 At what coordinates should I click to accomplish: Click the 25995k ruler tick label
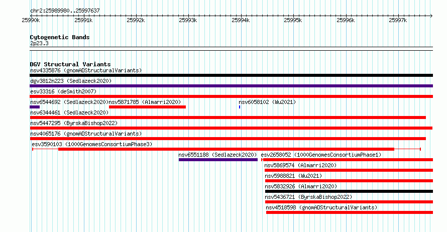tap(293, 20)
